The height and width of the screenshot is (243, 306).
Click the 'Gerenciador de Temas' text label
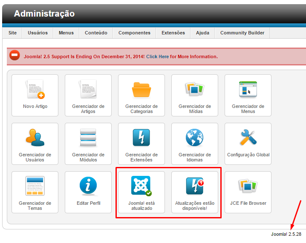coord(35,206)
